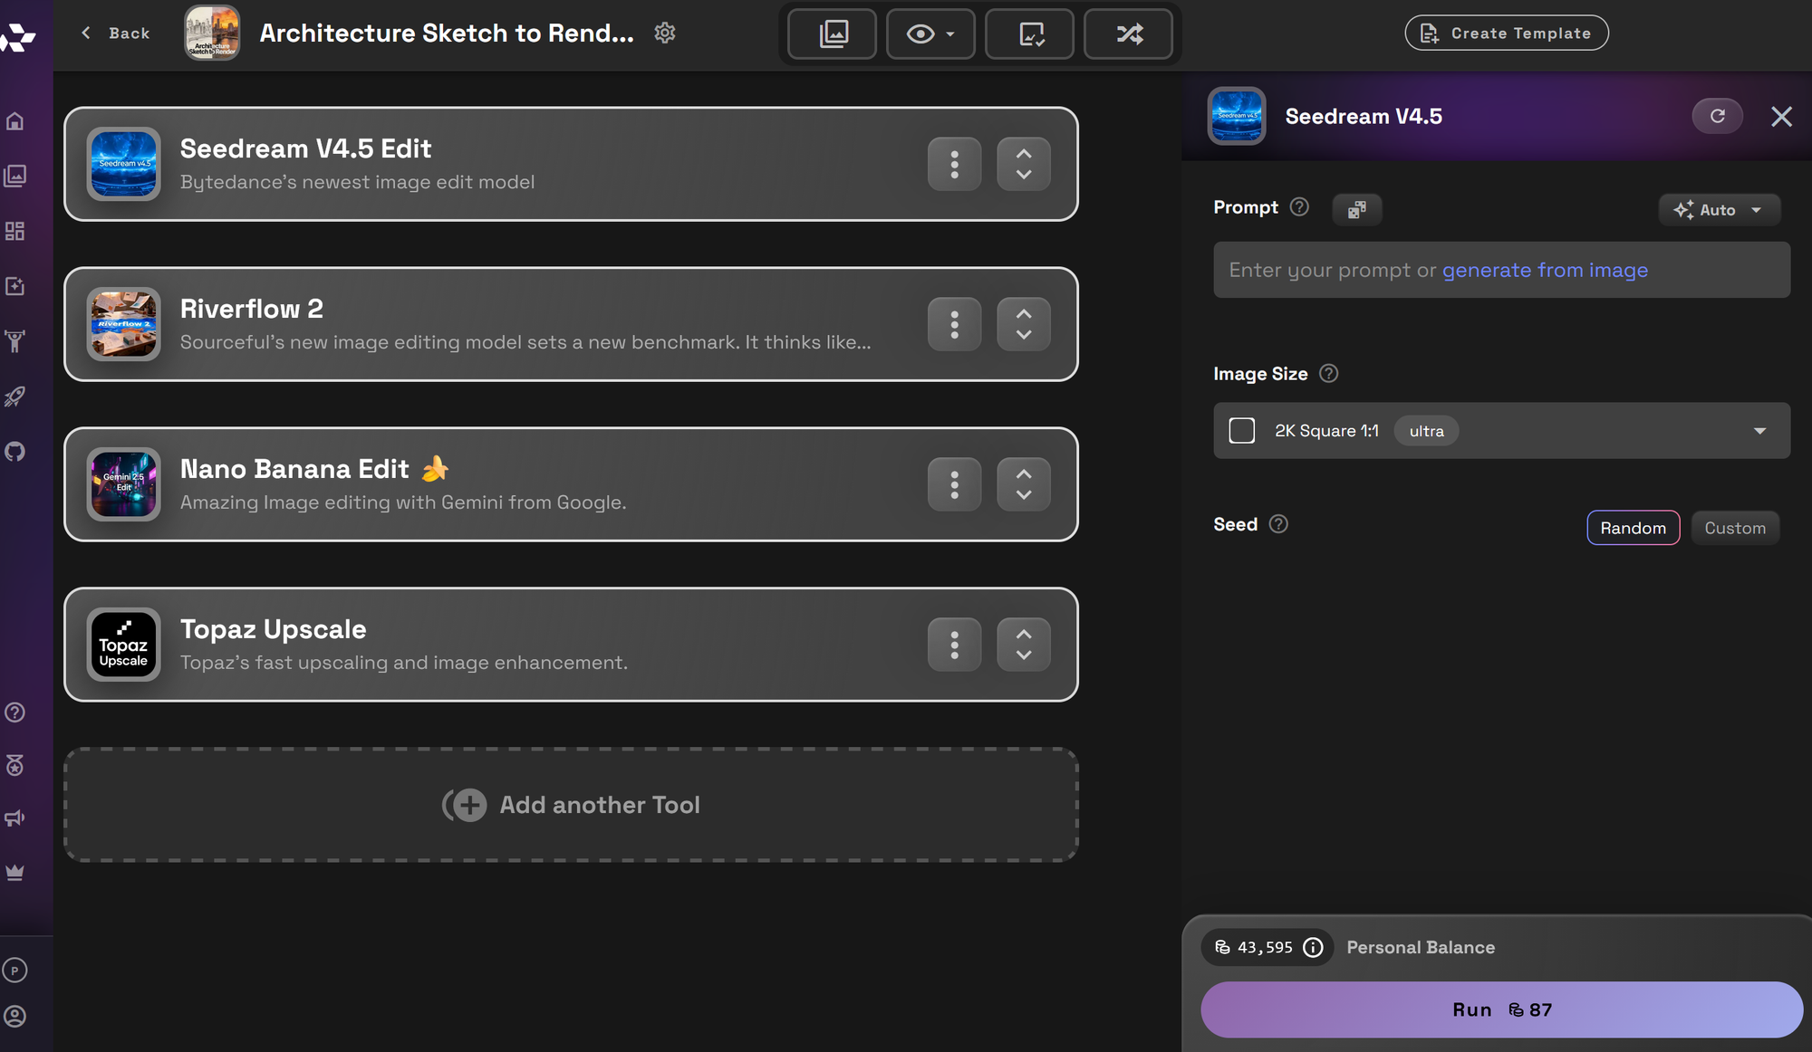Click the balance info icon
1812x1052 pixels.
(1313, 948)
